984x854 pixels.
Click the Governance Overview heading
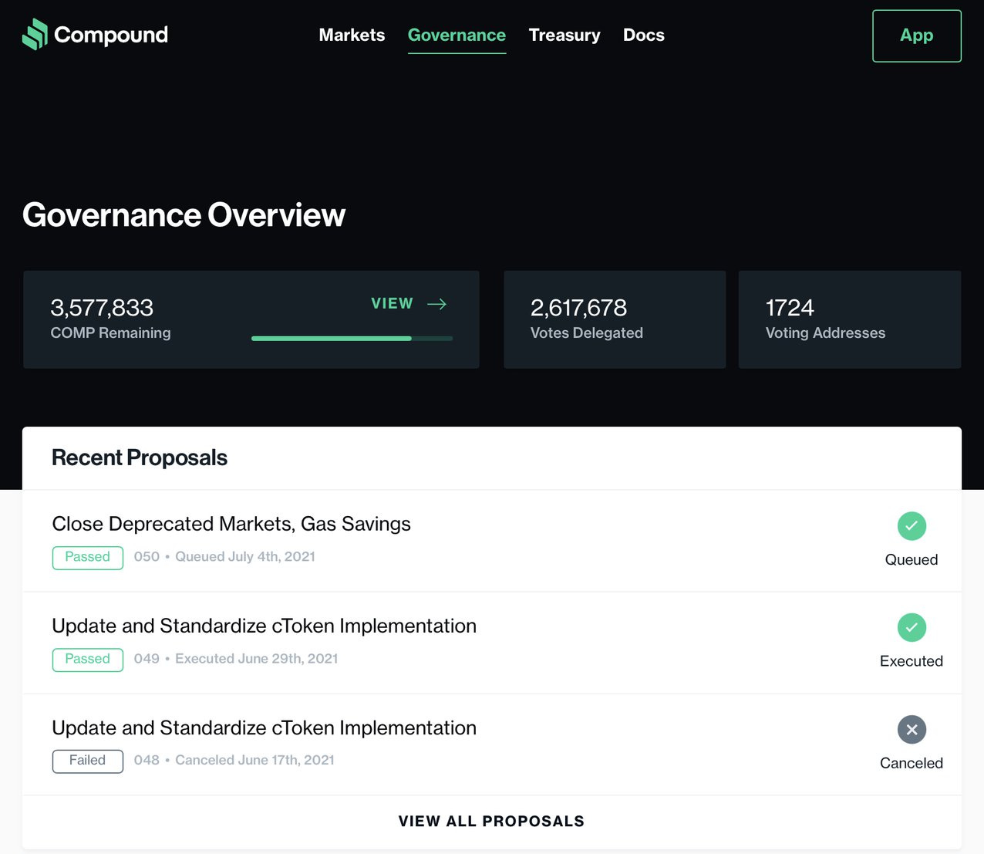pyautogui.click(x=184, y=215)
